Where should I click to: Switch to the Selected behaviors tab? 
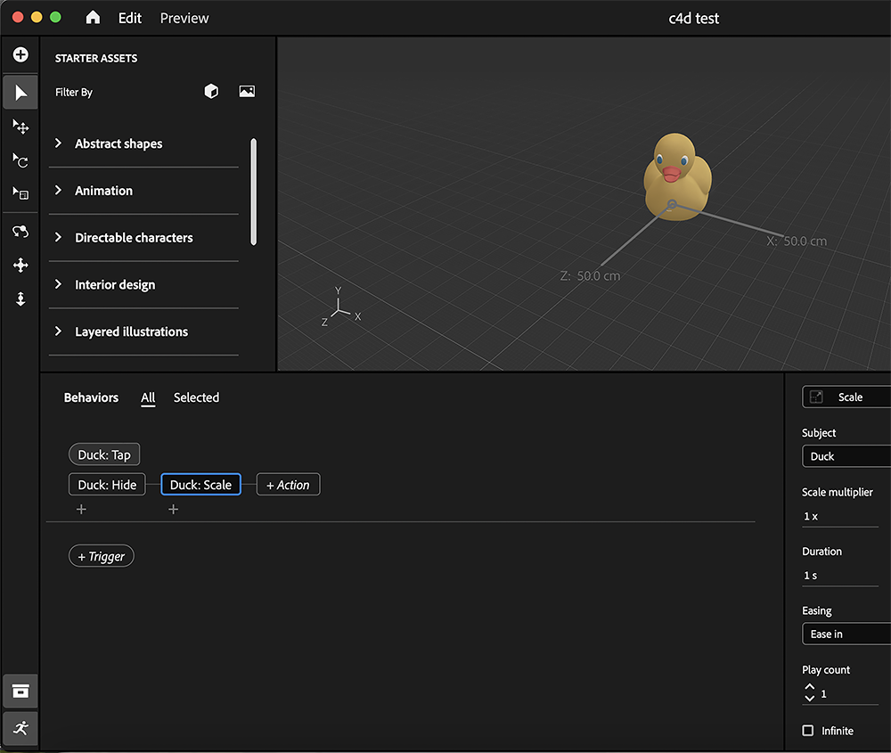click(196, 397)
